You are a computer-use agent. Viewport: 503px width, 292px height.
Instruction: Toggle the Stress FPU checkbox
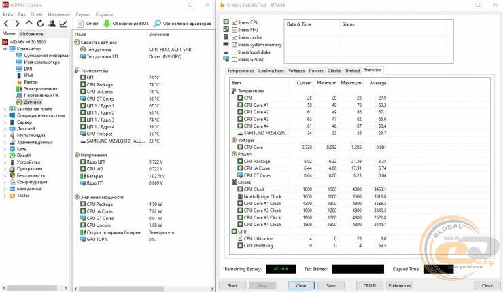point(235,30)
